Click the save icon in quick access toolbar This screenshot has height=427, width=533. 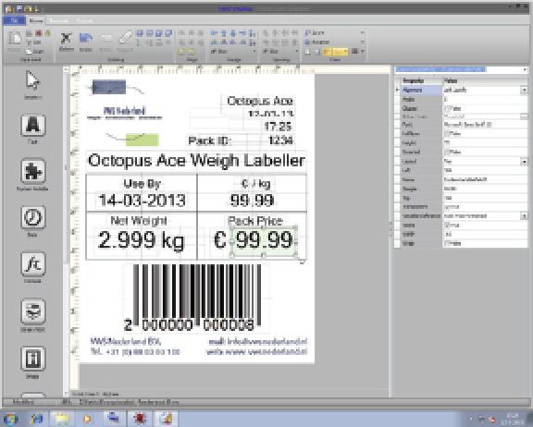coord(19,8)
